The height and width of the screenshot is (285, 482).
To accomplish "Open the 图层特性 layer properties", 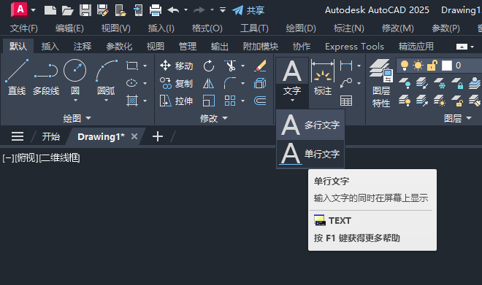I will pos(381,83).
